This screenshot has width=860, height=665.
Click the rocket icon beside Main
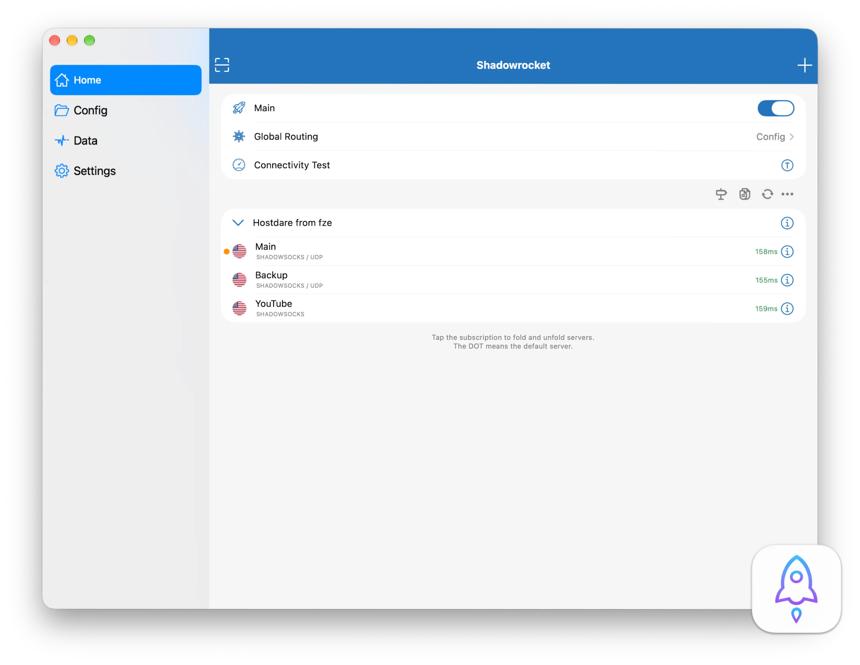point(238,108)
